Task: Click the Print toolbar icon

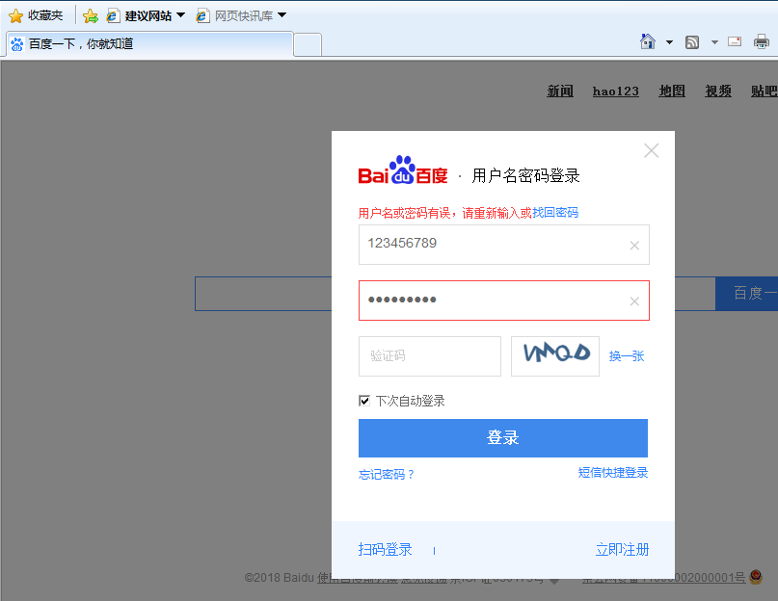Action: point(762,41)
